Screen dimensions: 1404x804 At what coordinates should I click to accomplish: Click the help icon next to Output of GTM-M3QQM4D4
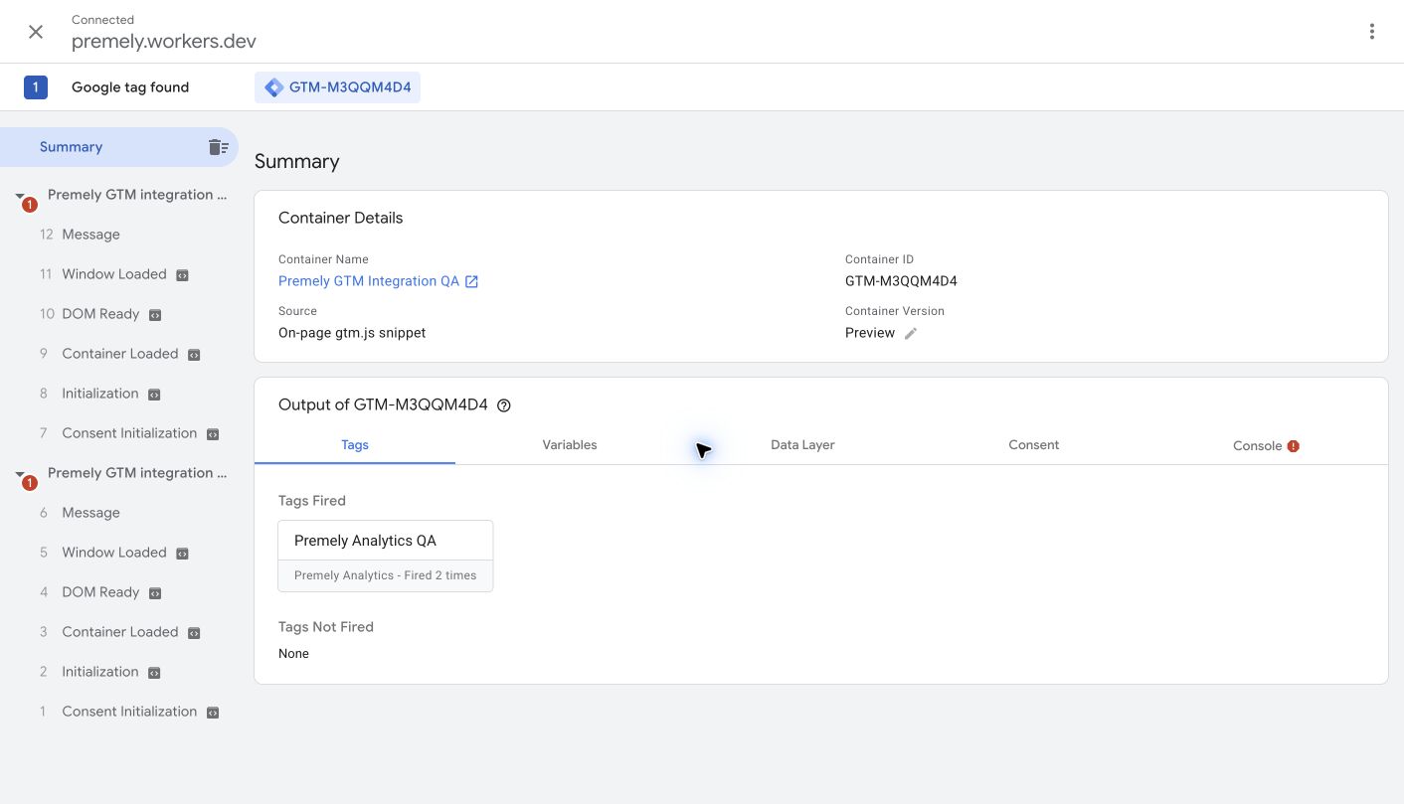click(x=504, y=405)
